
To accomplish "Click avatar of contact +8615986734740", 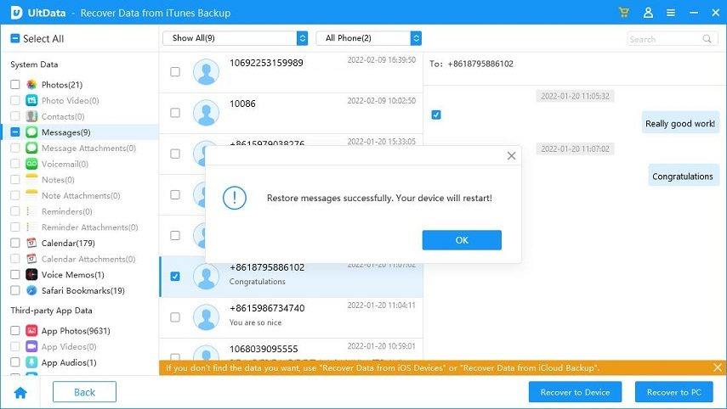I will coord(206,317).
